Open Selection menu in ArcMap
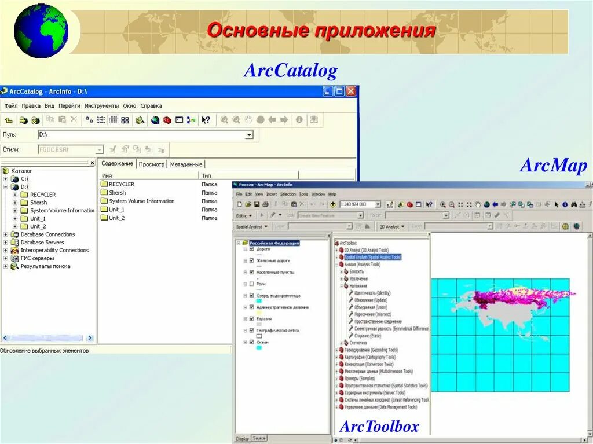 point(288,194)
